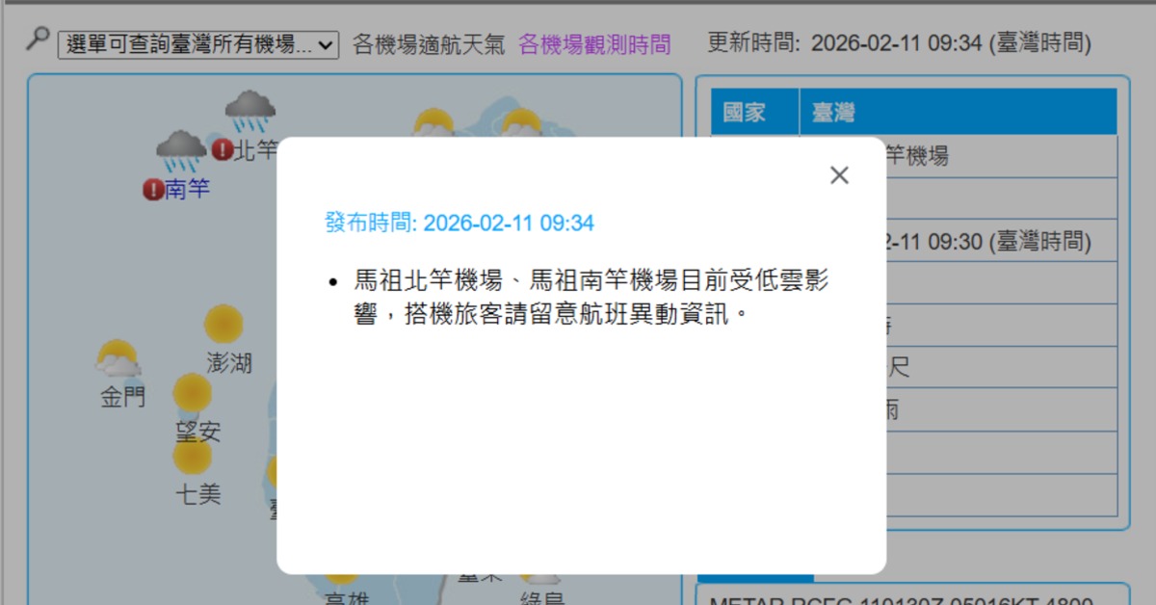Click the sun icon above 望安
Screen dimensions: 1156x605
pos(193,393)
